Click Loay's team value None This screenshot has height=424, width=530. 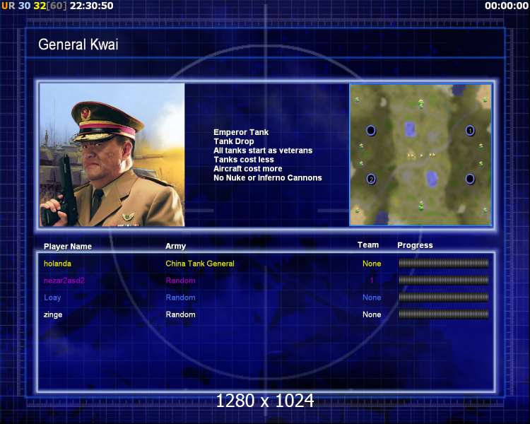[372, 298]
